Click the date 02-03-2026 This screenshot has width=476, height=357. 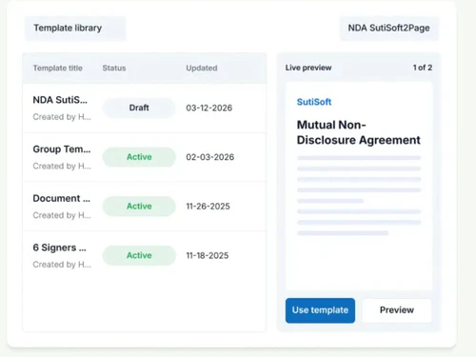(x=210, y=157)
